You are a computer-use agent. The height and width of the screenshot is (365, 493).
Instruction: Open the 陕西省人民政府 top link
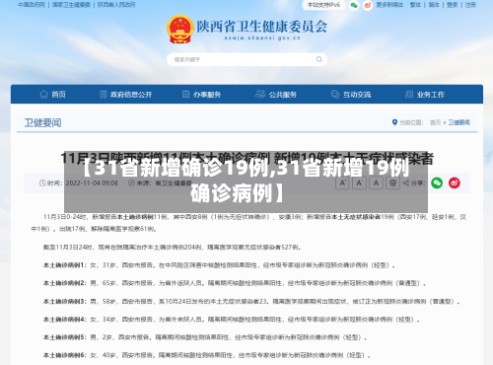click(116, 5)
